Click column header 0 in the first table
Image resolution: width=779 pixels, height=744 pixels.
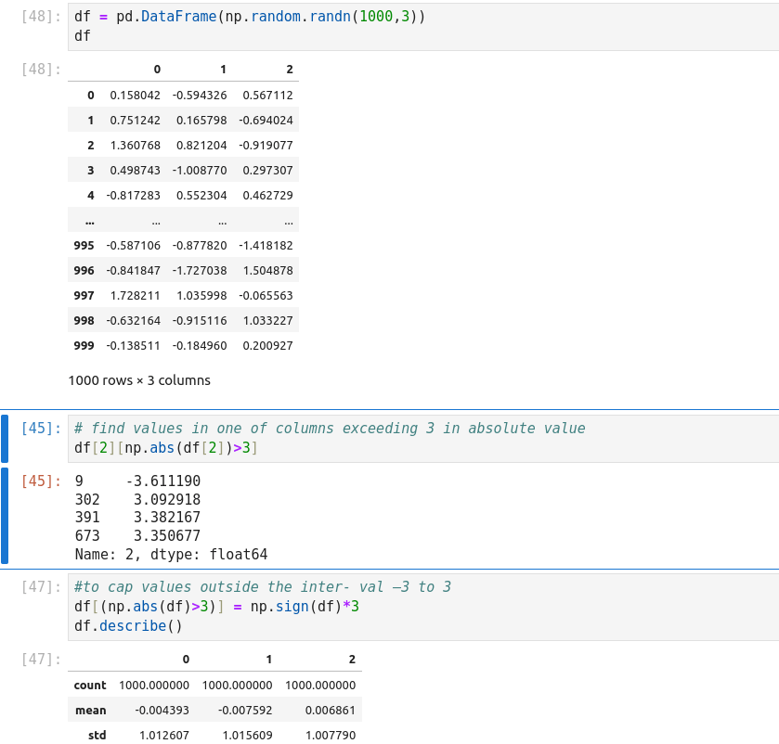pos(156,70)
